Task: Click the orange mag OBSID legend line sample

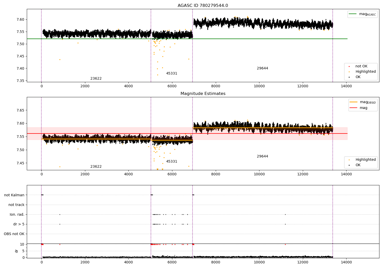Action: pos(353,102)
